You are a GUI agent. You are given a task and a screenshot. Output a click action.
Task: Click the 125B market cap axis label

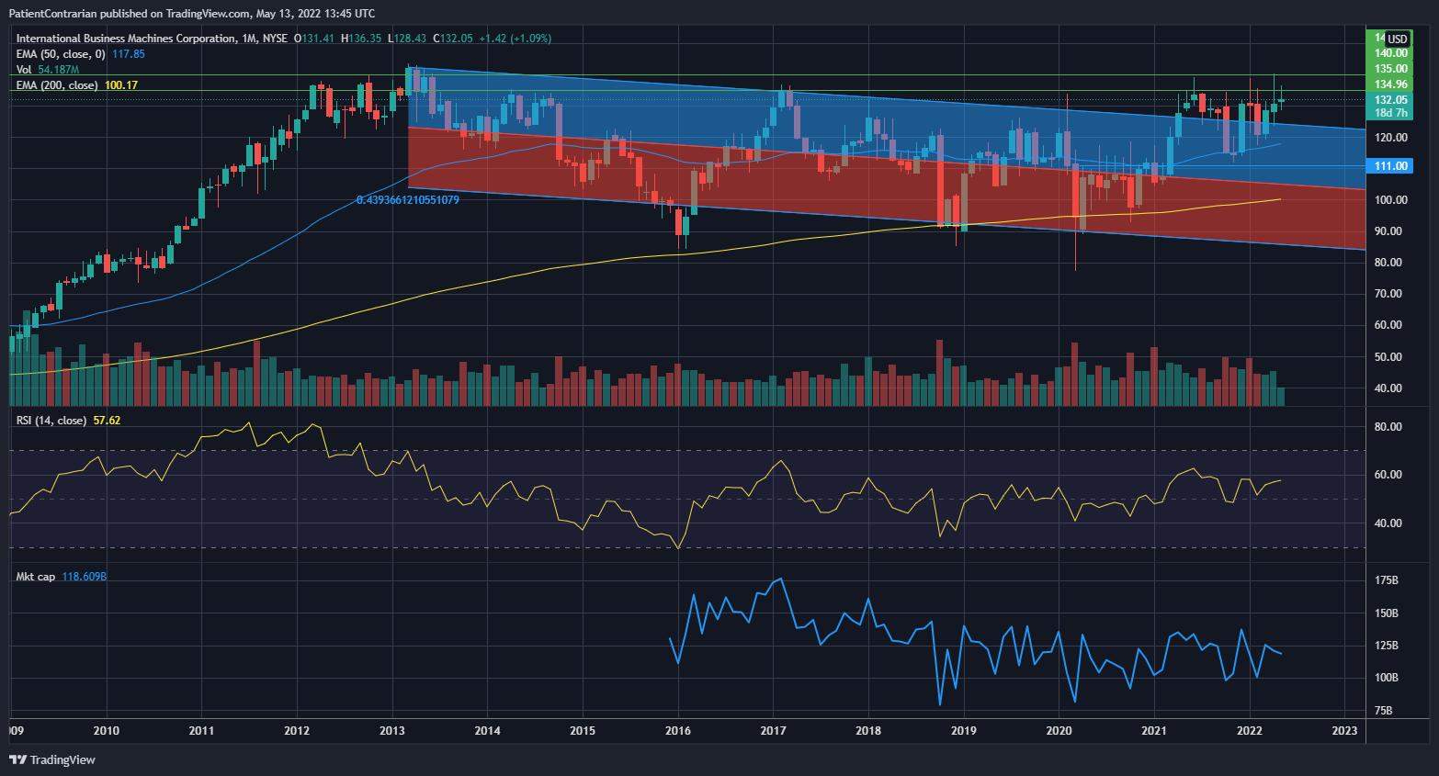click(x=1387, y=646)
